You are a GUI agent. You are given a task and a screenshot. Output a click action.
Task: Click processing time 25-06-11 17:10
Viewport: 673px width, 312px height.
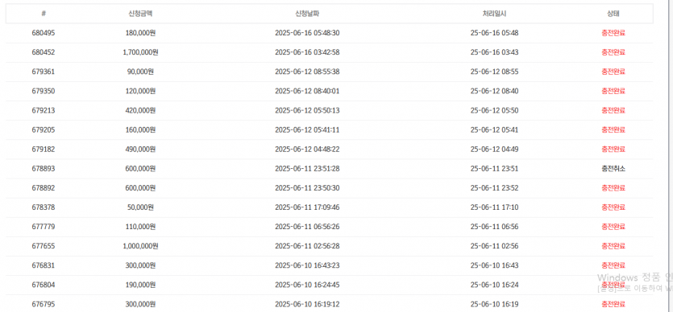click(x=494, y=207)
